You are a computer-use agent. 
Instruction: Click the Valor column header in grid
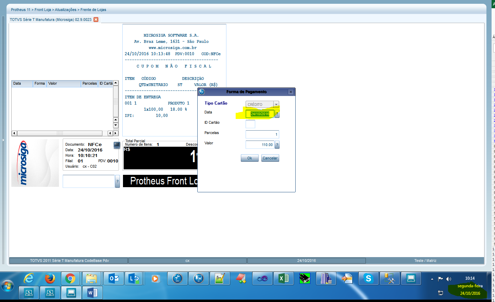[x=64, y=84]
